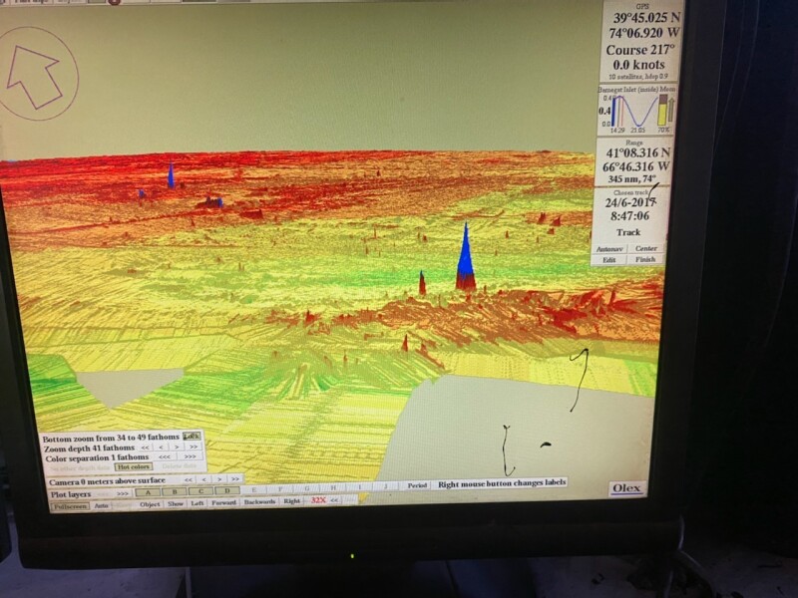Select plot layer D

[x=227, y=490]
